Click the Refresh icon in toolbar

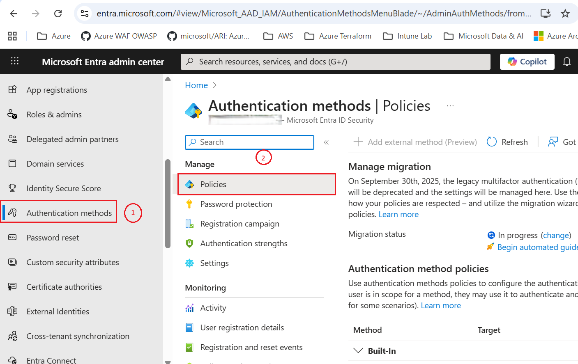[x=491, y=142]
